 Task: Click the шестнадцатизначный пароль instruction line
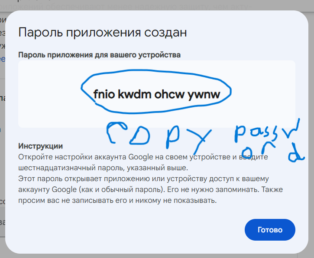[103, 168]
